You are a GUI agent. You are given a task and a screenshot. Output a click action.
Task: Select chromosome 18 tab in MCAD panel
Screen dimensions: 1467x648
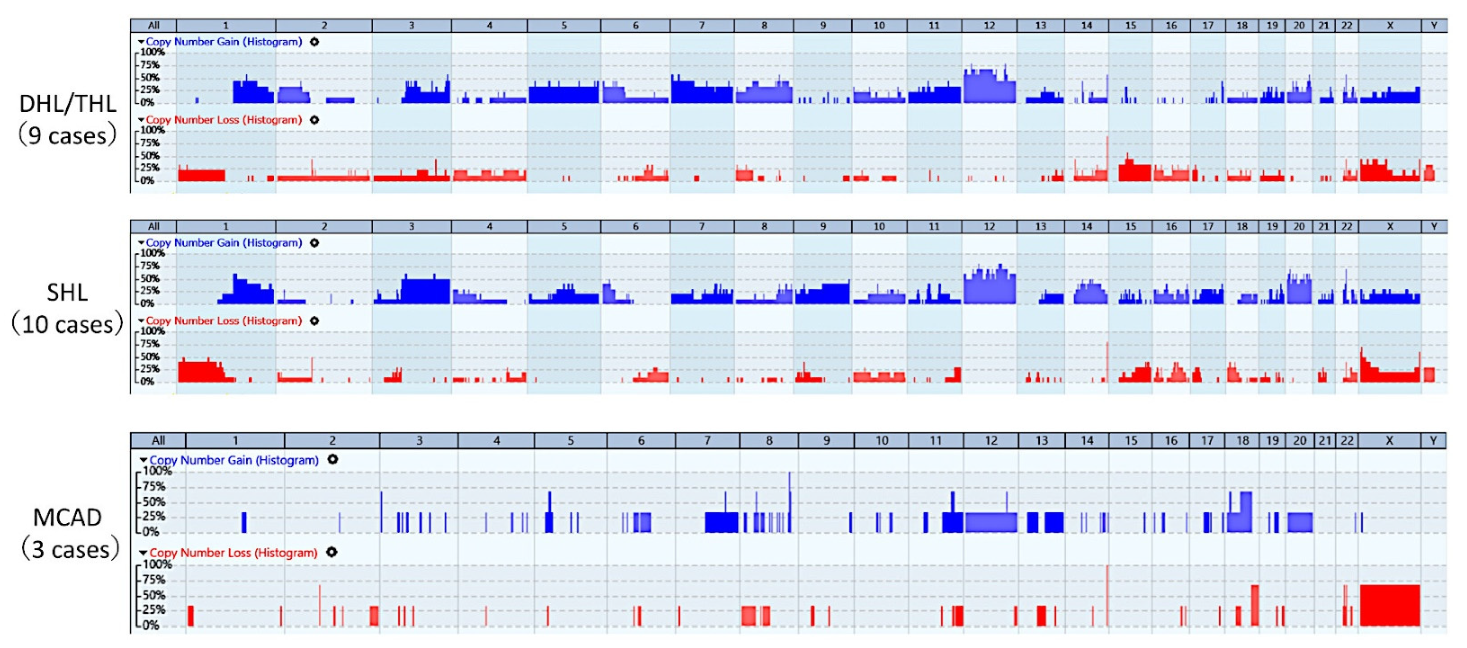pos(1242,440)
